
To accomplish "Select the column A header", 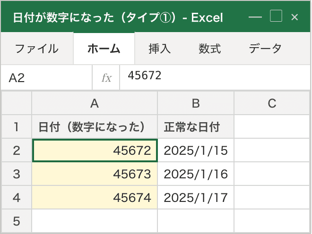I will 95,103.
